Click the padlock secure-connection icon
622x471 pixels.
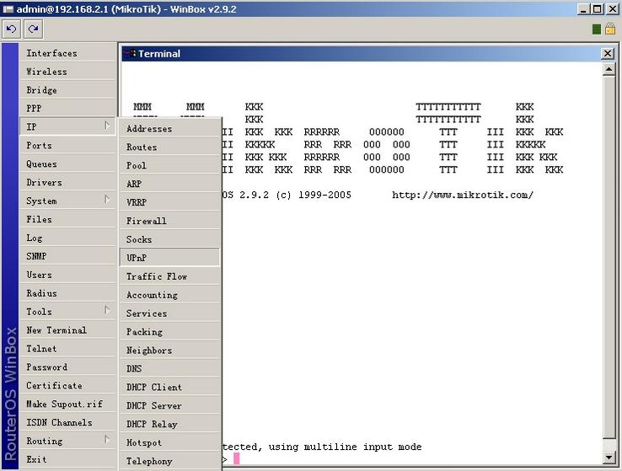(609, 29)
